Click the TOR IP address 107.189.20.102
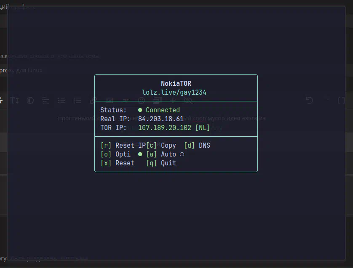The height and width of the screenshot is (268, 353). coord(164,128)
